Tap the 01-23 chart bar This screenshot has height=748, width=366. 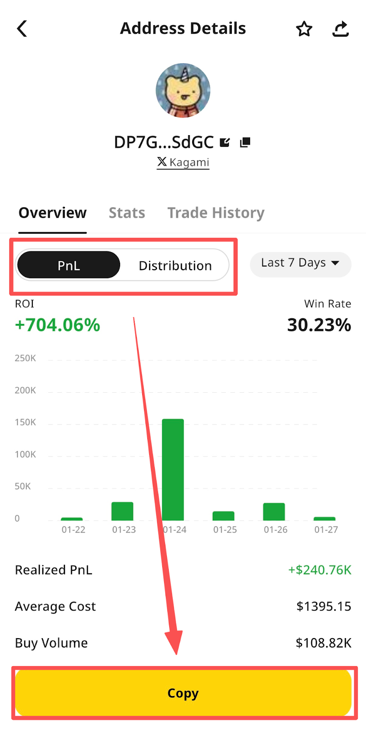coord(122,511)
